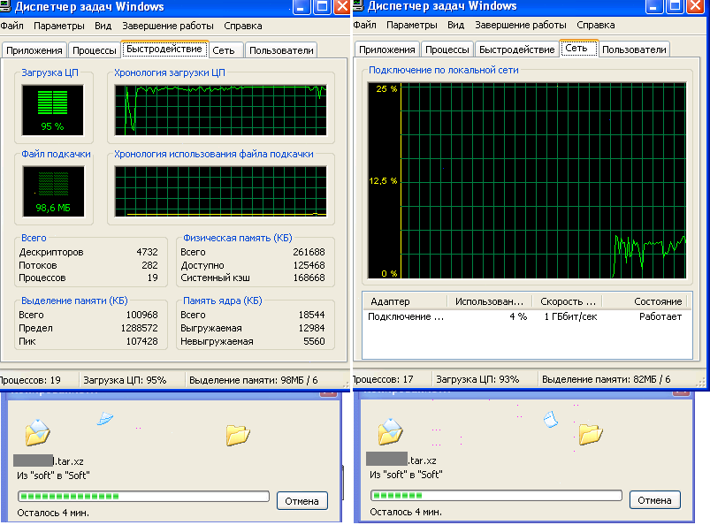Click source open folder icon in right dialog

coord(390,430)
